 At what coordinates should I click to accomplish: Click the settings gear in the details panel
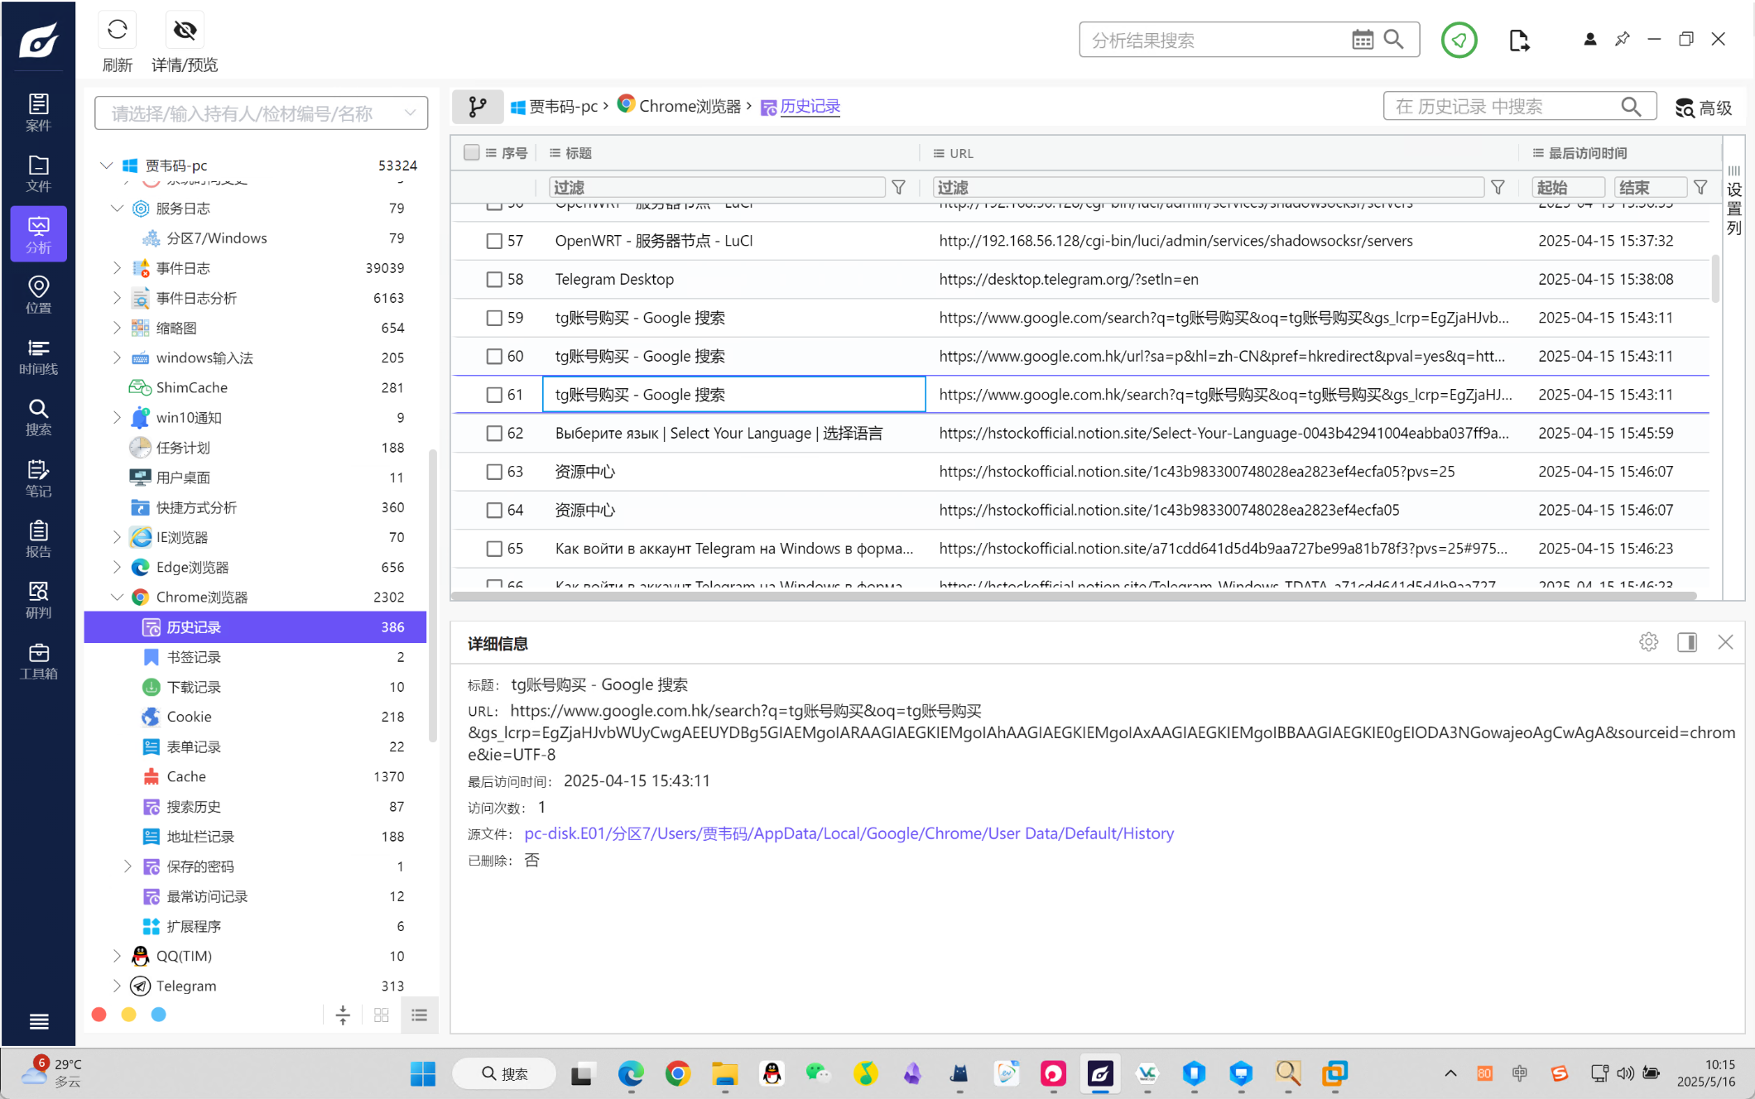(1647, 642)
